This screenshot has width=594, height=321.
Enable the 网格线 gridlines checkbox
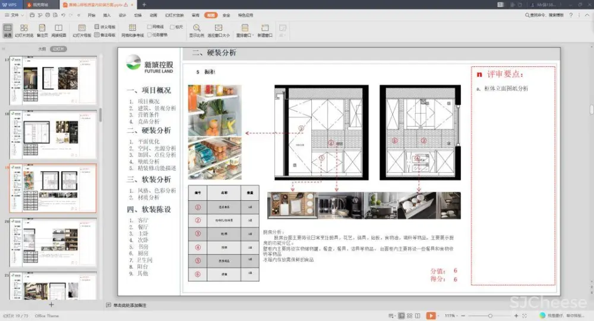coord(150,27)
